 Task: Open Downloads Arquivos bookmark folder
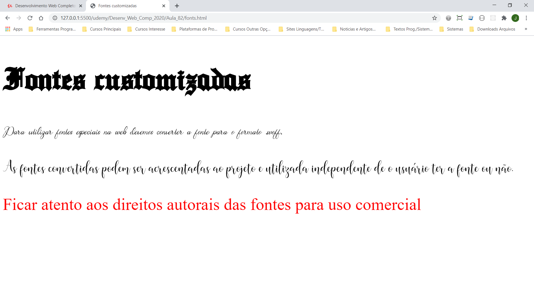[x=493, y=29]
